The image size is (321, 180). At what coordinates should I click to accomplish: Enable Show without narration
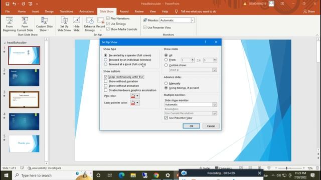pyautogui.click(x=106, y=81)
